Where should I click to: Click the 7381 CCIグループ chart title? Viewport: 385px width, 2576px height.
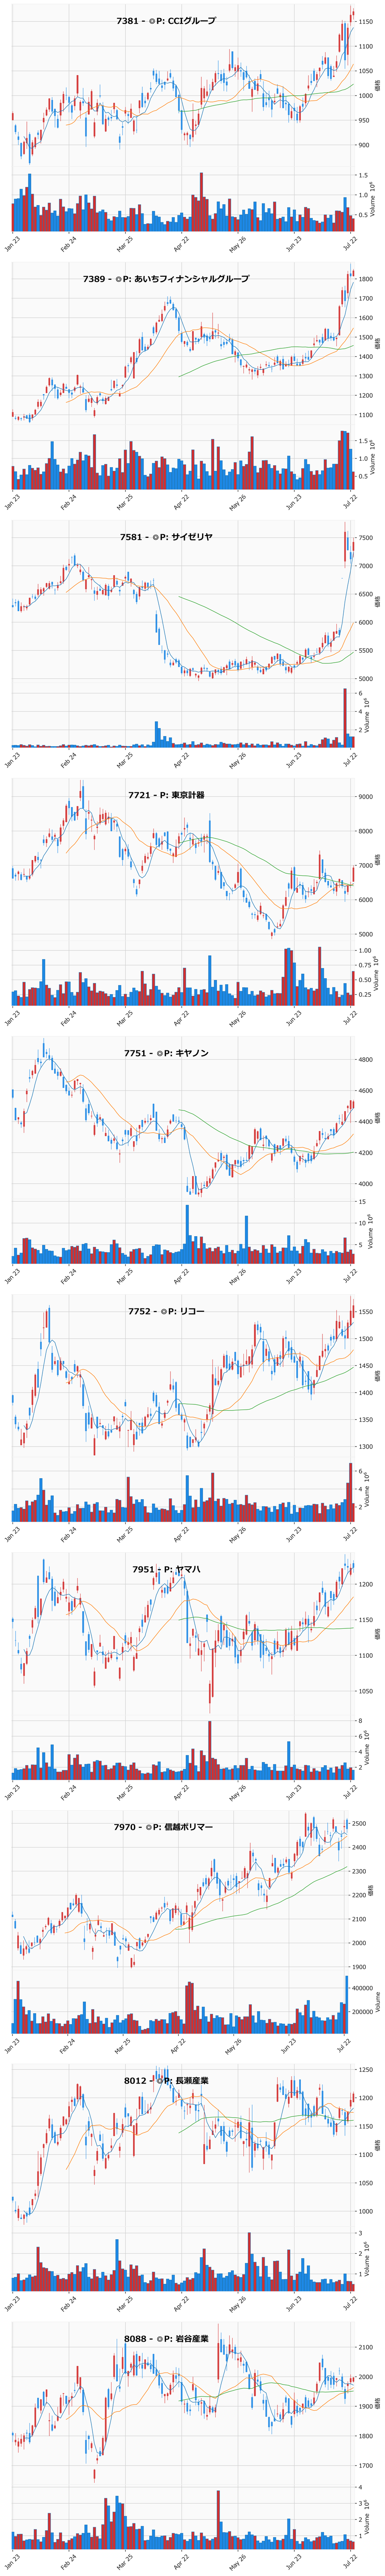point(166,21)
